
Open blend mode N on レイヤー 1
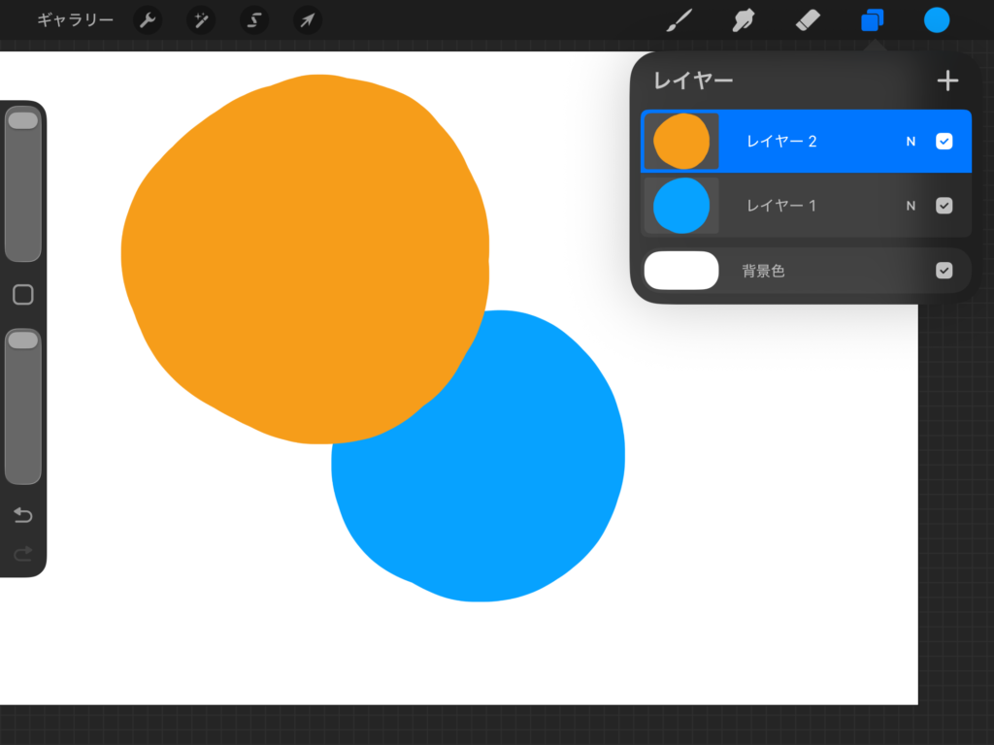pyautogui.click(x=911, y=206)
